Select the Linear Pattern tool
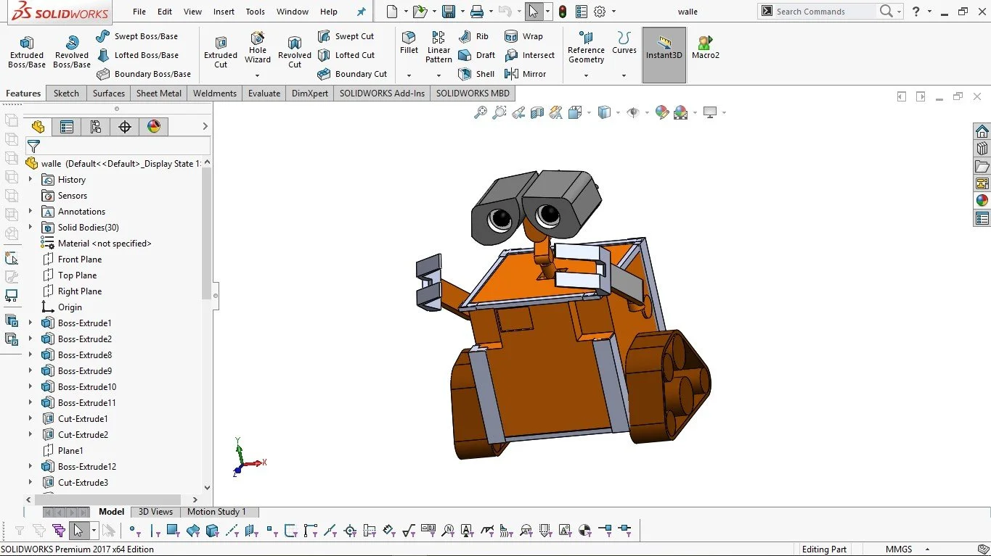This screenshot has height=556, width=991. [x=439, y=47]
